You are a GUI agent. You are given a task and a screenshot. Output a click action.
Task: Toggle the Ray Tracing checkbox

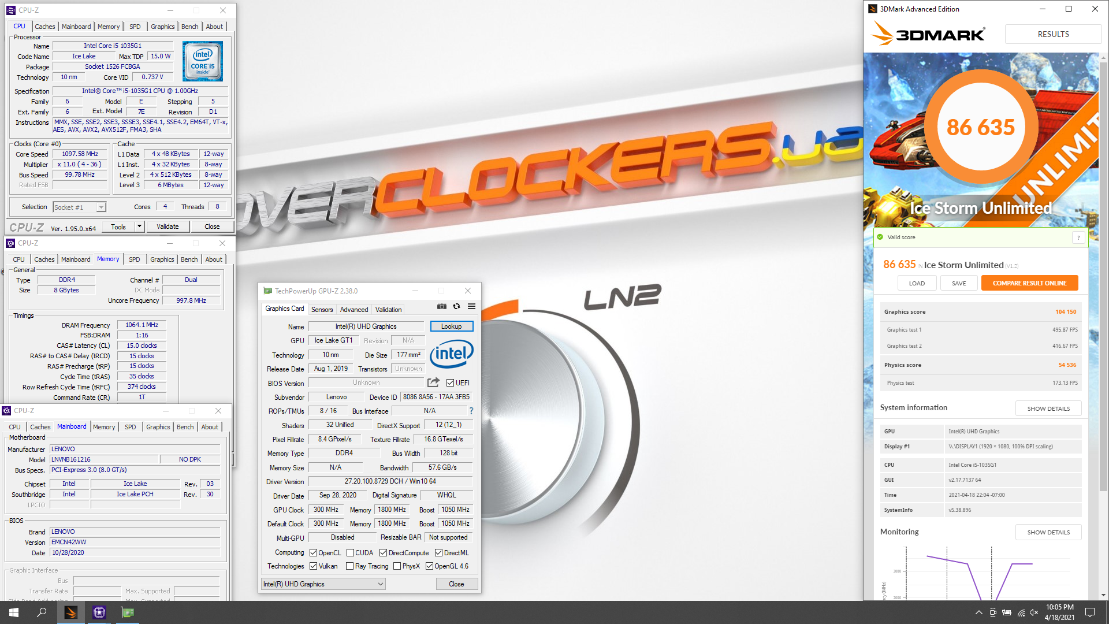[x=349, y=566]
